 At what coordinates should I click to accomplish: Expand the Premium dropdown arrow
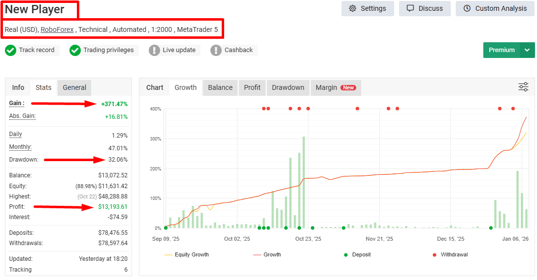tap(528, 50)
